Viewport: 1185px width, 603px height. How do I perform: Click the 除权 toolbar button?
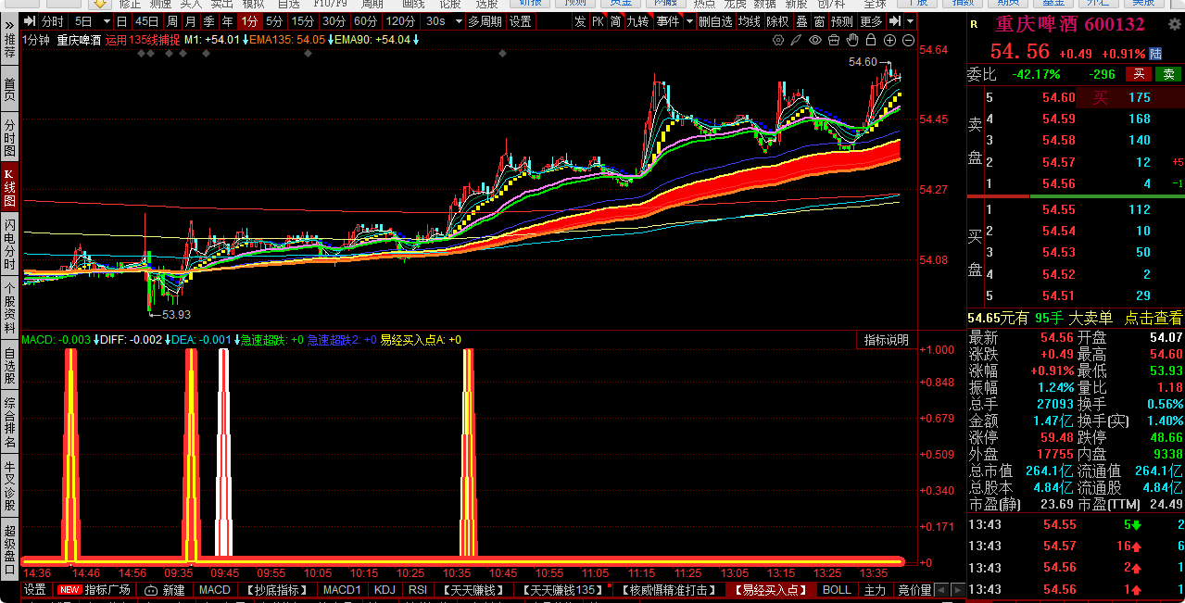click(777, 20)
